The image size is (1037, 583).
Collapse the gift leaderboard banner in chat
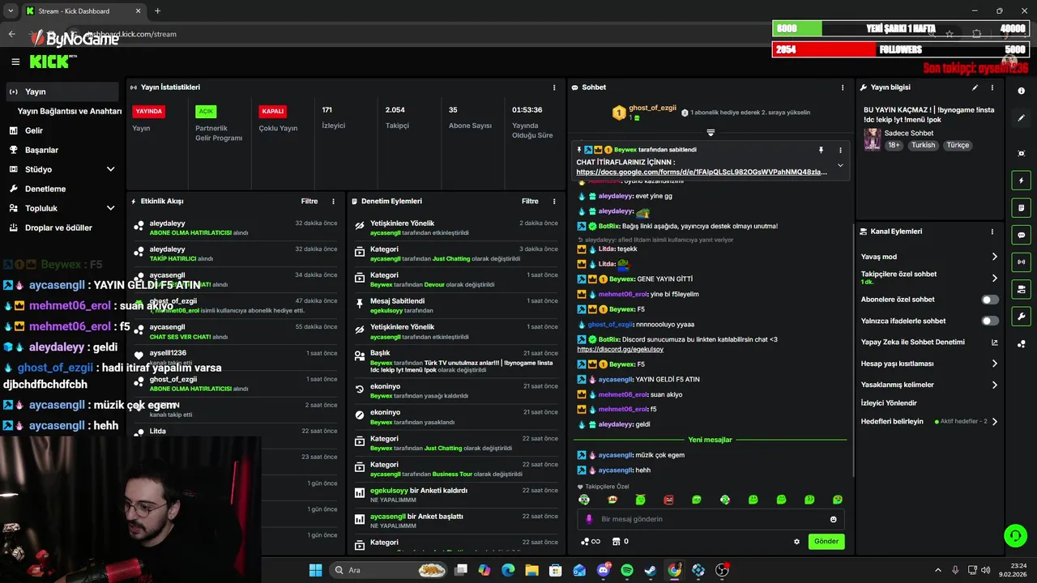tap(711, 132)
